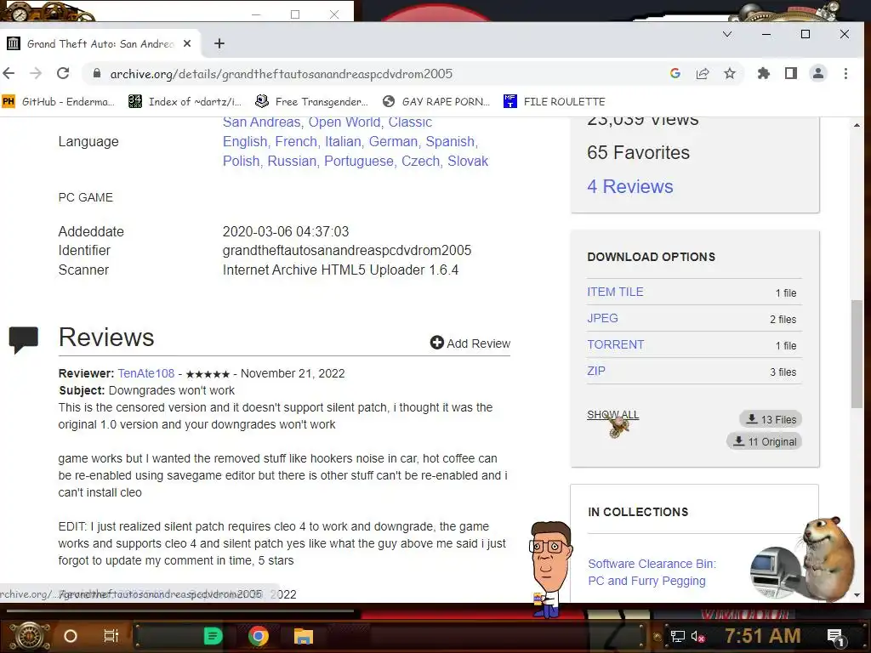Filter by English language link
Image resolution: width=871 pixels, height=653 pixels.
pyautogui.click(x=245, y=142)
